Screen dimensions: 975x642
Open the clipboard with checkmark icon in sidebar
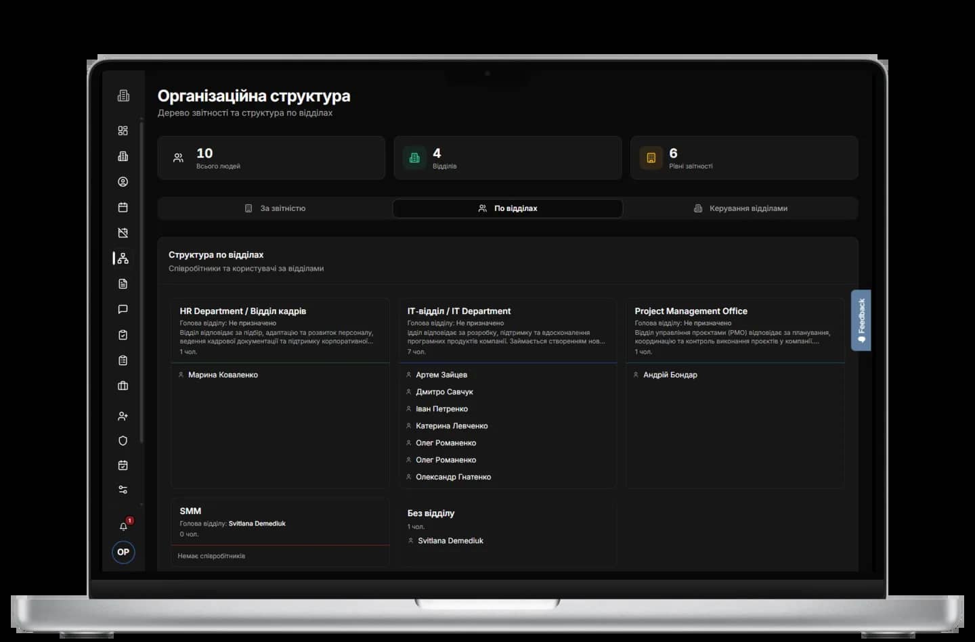coord(123,335)
